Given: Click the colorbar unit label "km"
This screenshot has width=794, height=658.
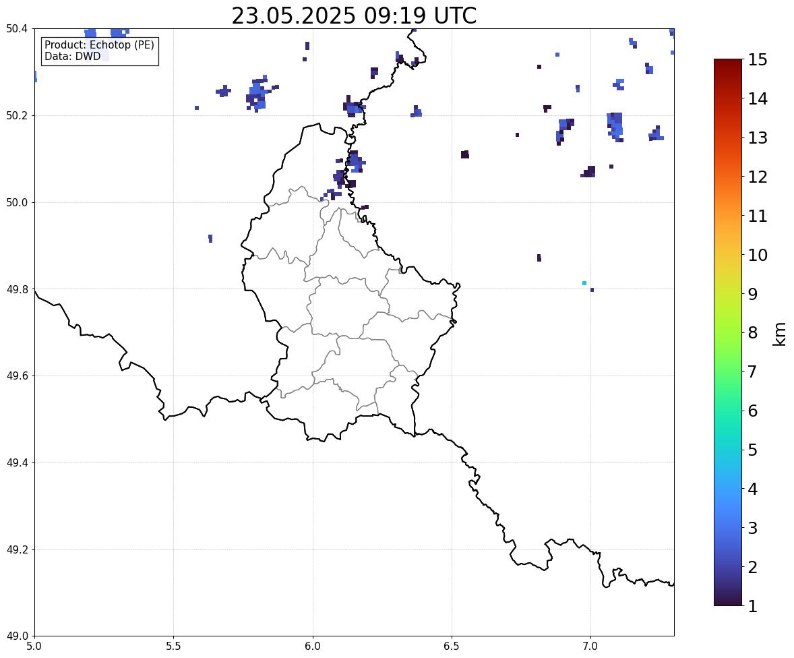Looking at the screenshot, I should point(780,334).
